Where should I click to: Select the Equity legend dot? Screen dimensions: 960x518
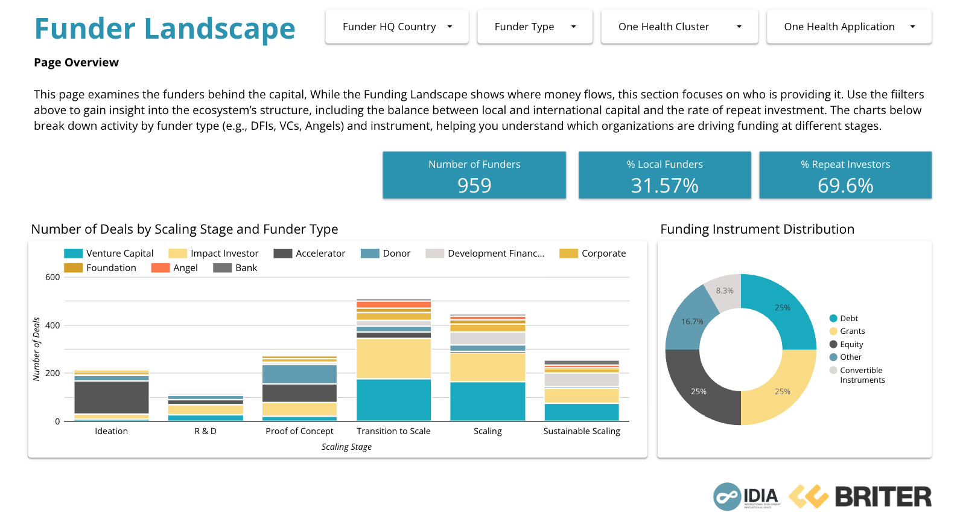(x=833, y=344)
